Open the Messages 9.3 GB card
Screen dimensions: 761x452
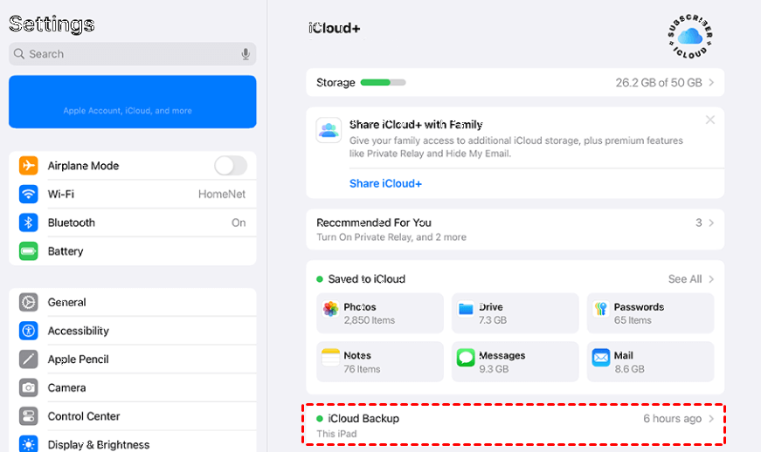515,361
